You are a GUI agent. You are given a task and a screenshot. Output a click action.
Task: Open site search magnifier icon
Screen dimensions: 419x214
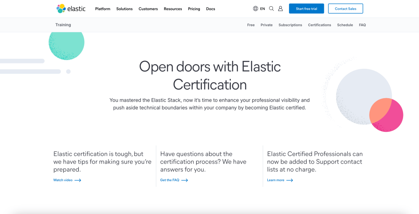tap(271, 8)
